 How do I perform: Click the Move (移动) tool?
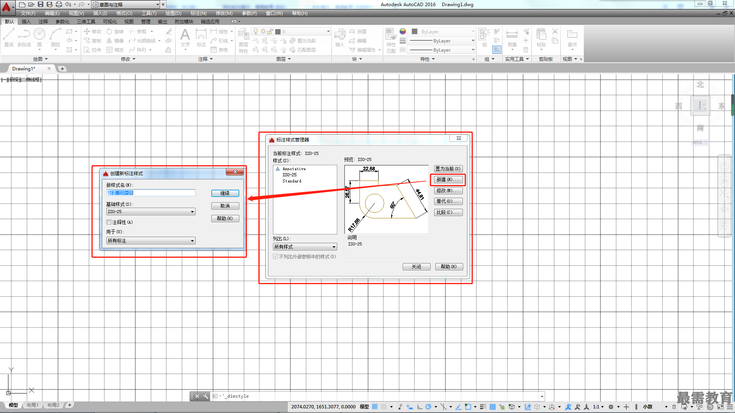tap(92, 31)
